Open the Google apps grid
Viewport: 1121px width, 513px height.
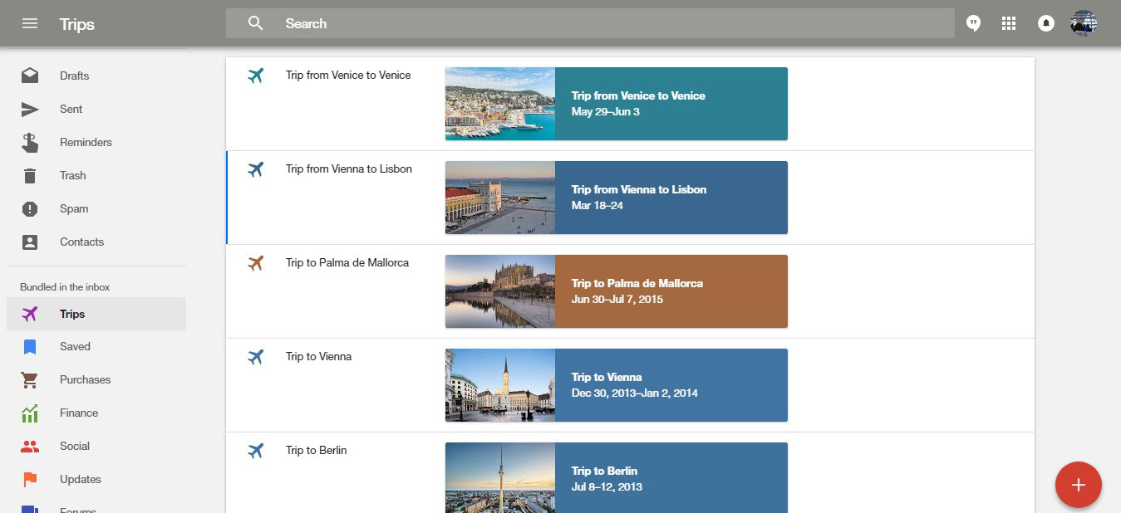tap(1009, 23)
